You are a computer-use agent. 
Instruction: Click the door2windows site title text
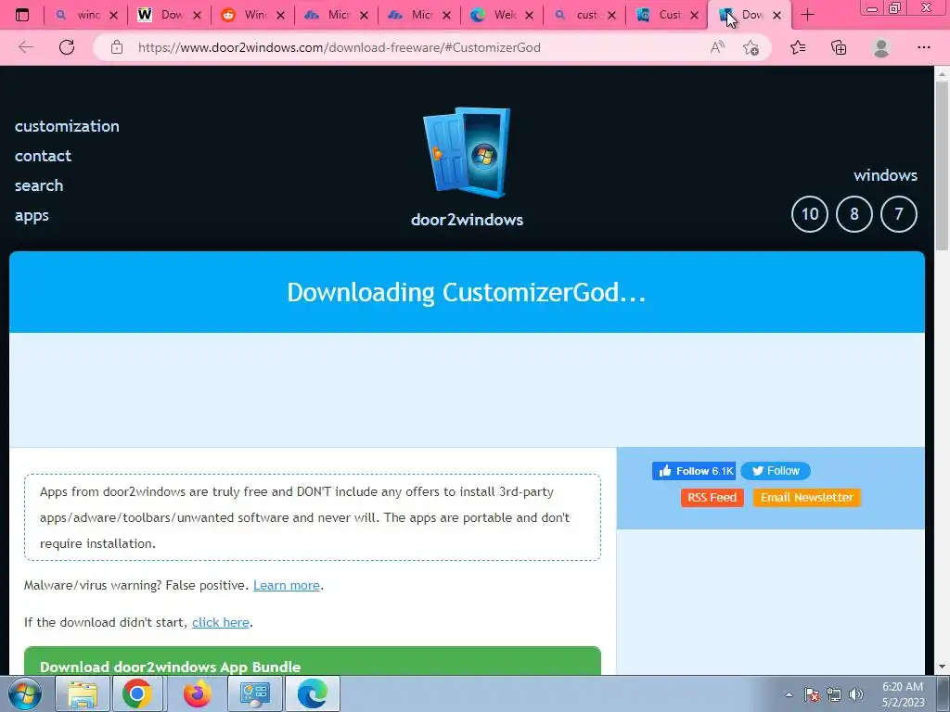coord(467,219)
